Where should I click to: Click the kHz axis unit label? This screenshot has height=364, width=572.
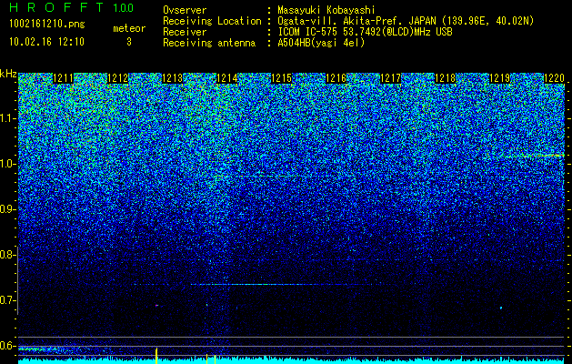[x=8, y=74]
